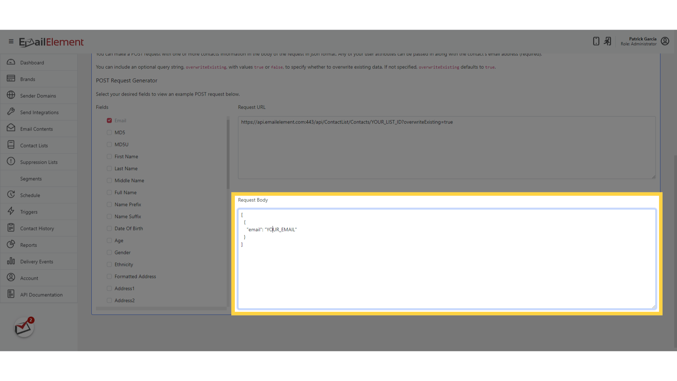Click the Delivery Events bar chart icon

[11, 261]
